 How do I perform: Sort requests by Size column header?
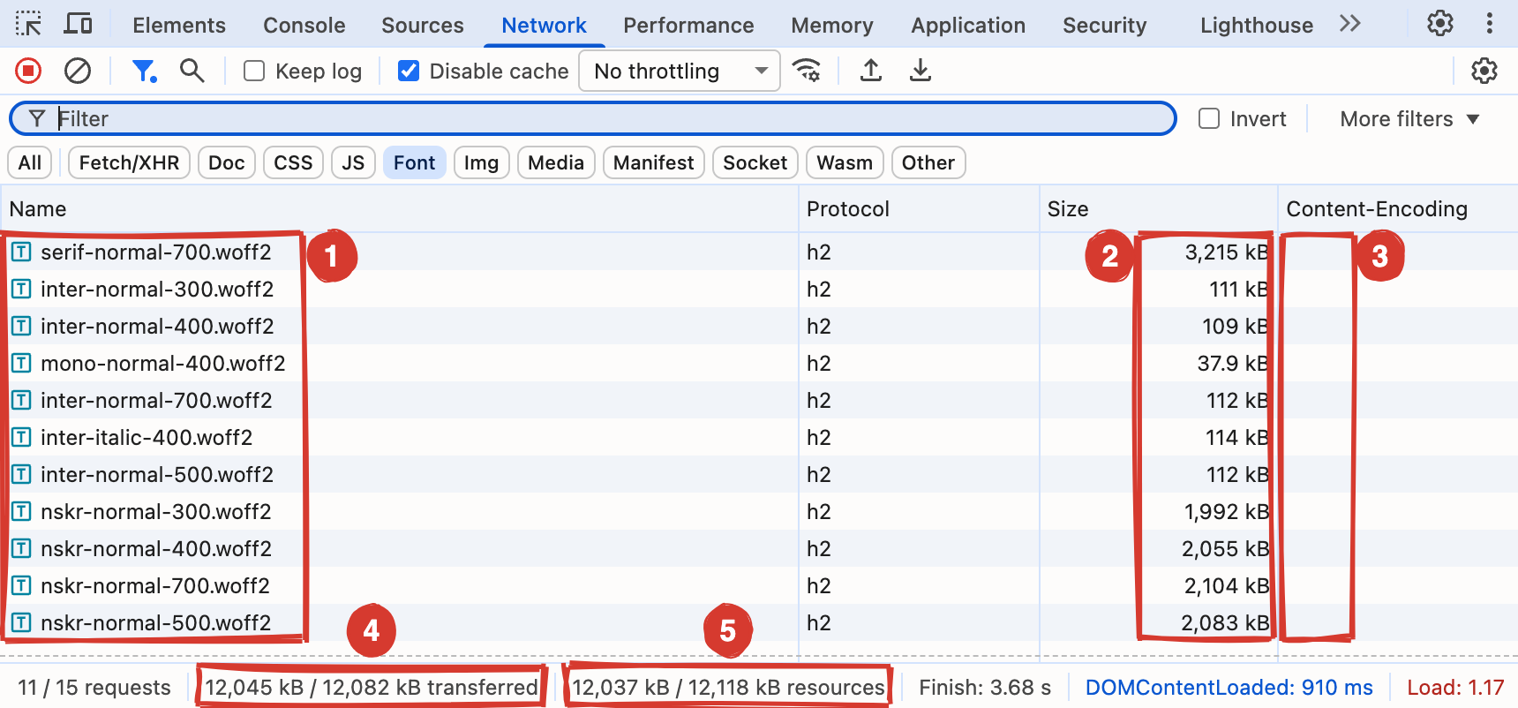1158,208
